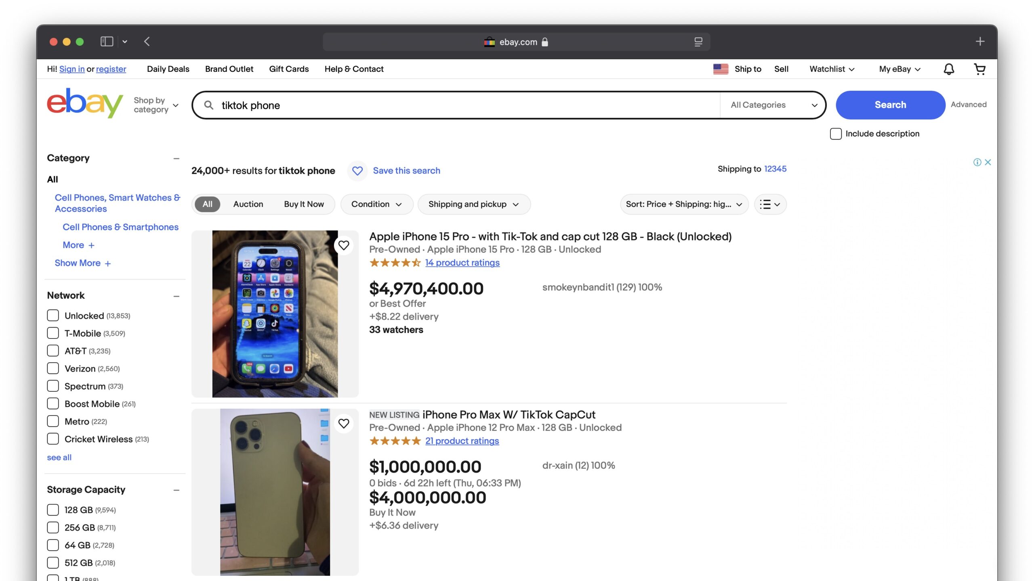Add iPhone Pro Max listing to watchlist
Screen dimensions: 1034x581
(x=344, y=424)
